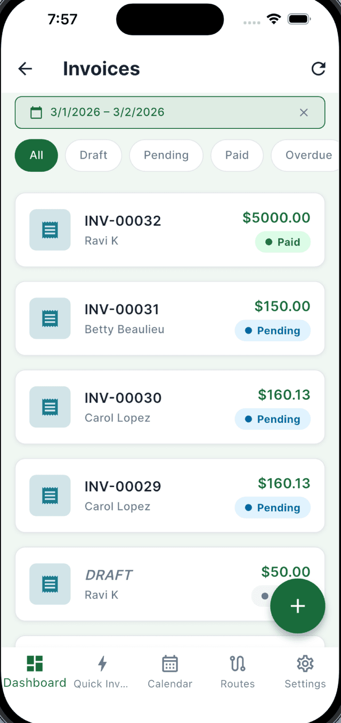Tap the calendar icon in date range field
Screen dimensions: 341x723
click(36, 112)
